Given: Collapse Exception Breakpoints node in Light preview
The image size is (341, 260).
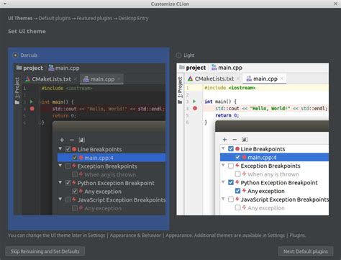Looking at the screenshot, I should (223, 165).
